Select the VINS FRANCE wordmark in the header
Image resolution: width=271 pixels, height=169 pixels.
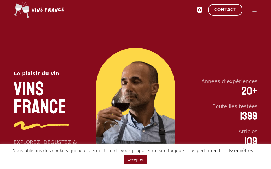[x=48, y=10]
